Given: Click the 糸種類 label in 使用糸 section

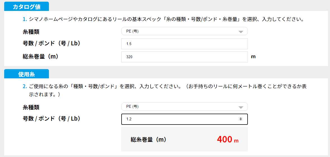Looking at the screenshot, I should [31, 107].
